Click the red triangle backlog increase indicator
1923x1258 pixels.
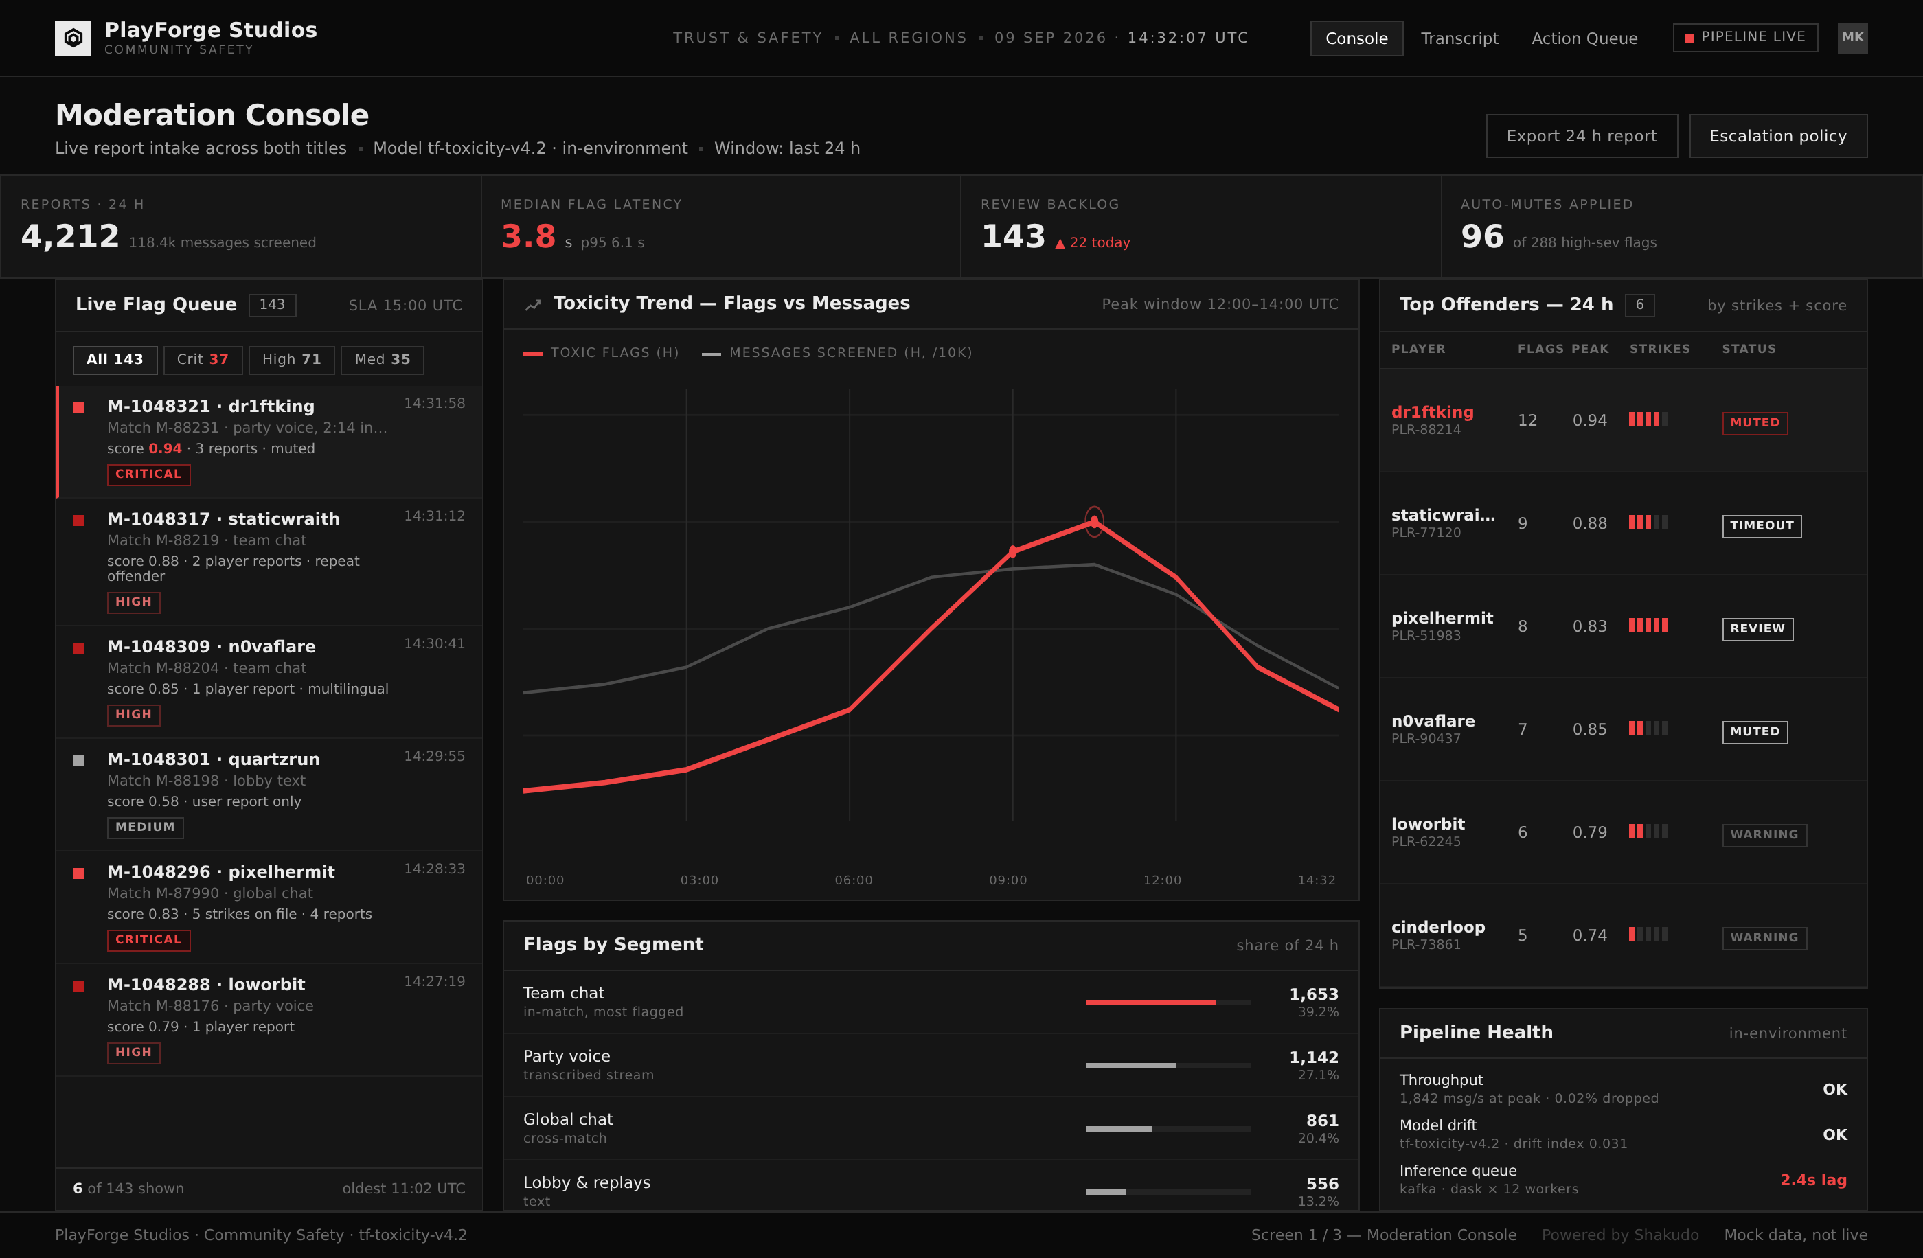click(1059, 243)
